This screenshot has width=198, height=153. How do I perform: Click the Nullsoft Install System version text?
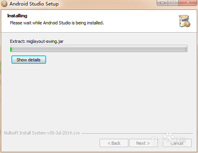pos(42,133)
